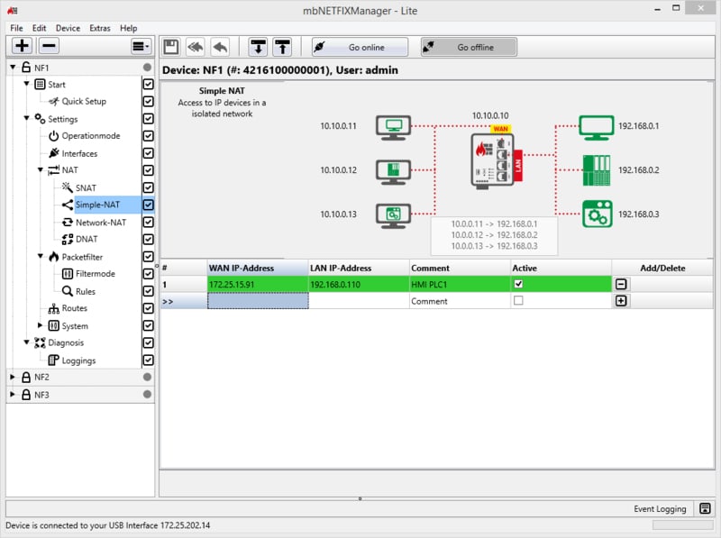Open the Device menu

pyautogui.click(x=68, y=28)
